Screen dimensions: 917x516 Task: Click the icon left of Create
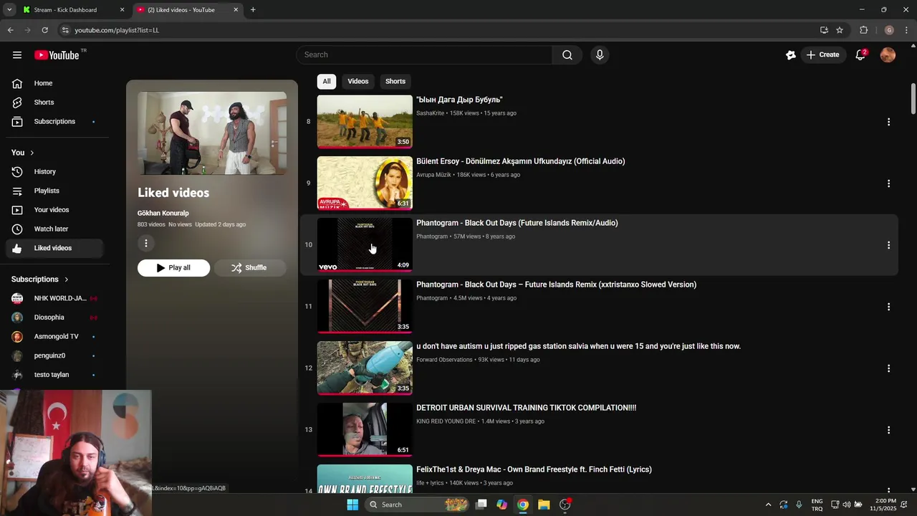(x=791, y=55)
